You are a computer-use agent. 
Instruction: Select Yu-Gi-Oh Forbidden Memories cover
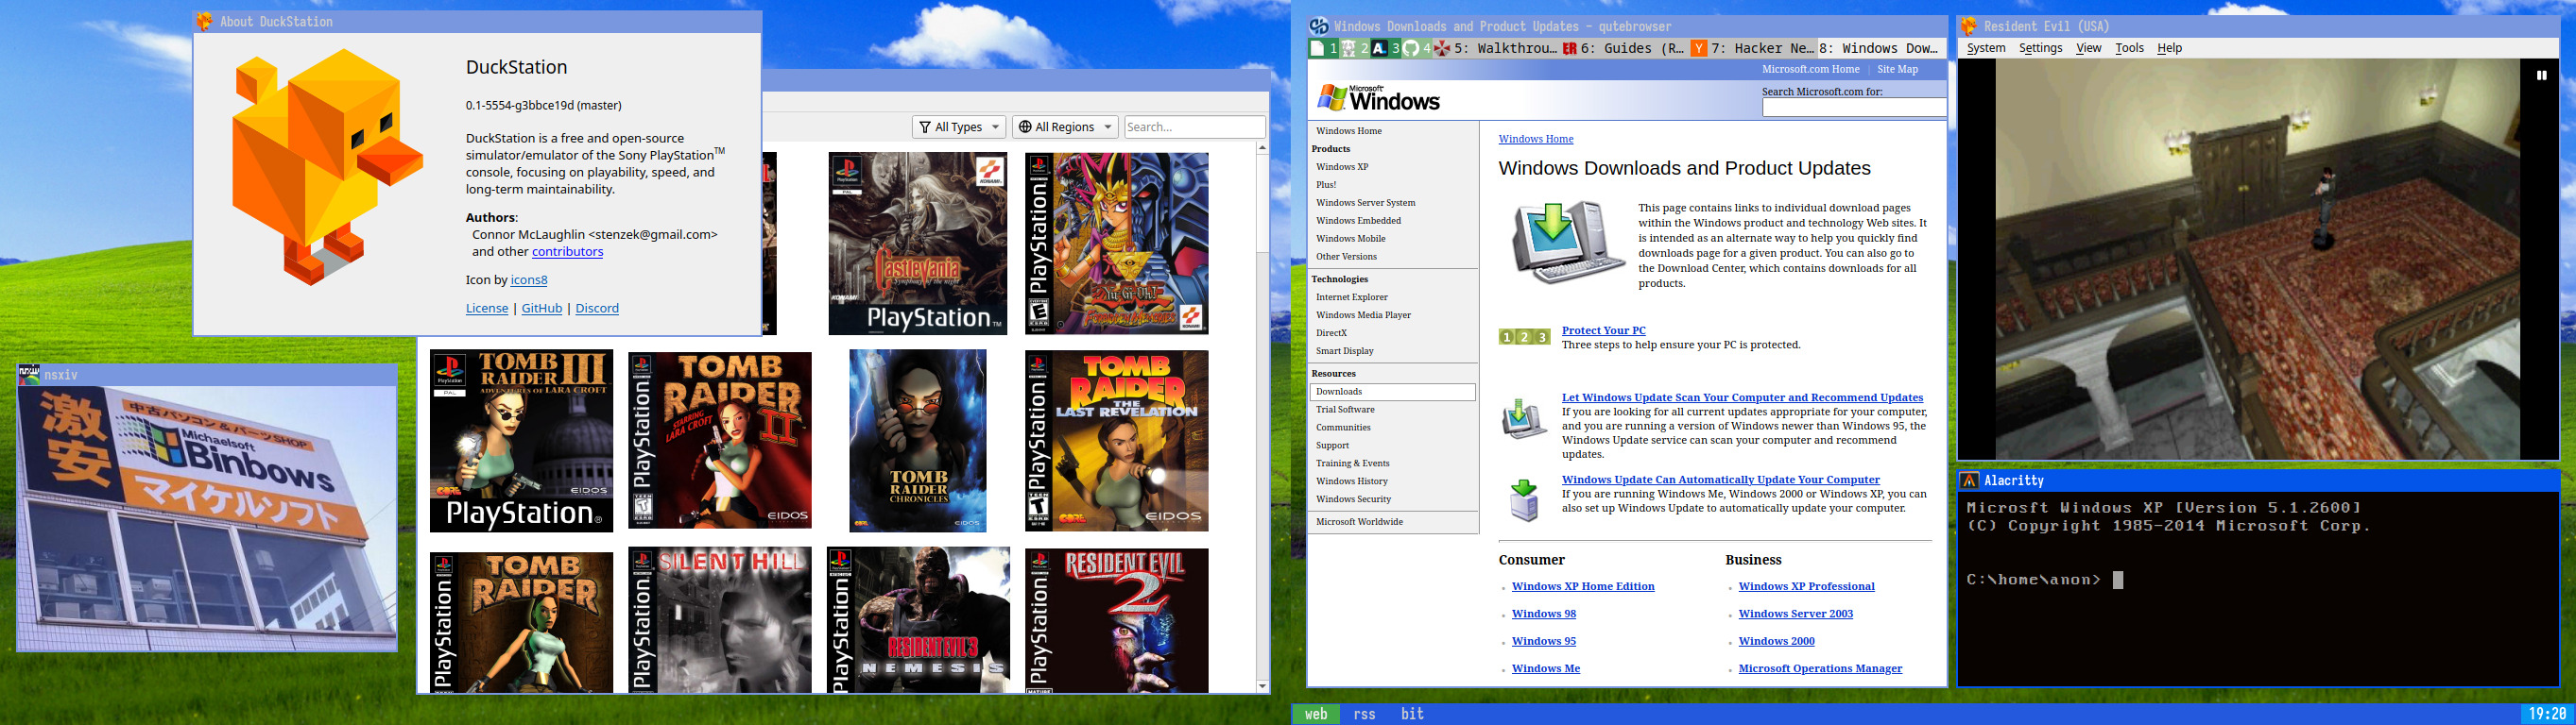pos(1117,244)
